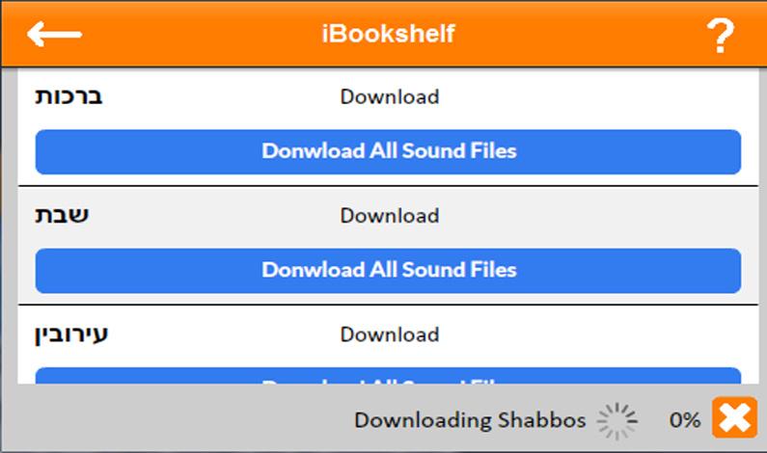Click the iBookshelf header title
The image size is (767, 453).
(x=388, y=34)
